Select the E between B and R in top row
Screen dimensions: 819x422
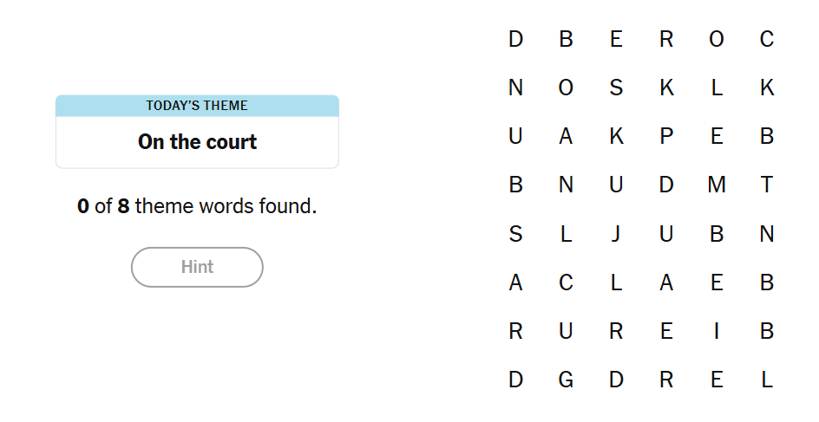(616, 39)
